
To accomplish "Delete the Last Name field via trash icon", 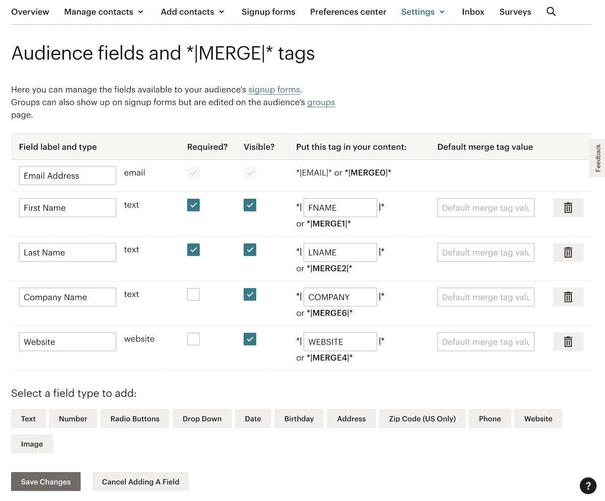I will [568, 253].
